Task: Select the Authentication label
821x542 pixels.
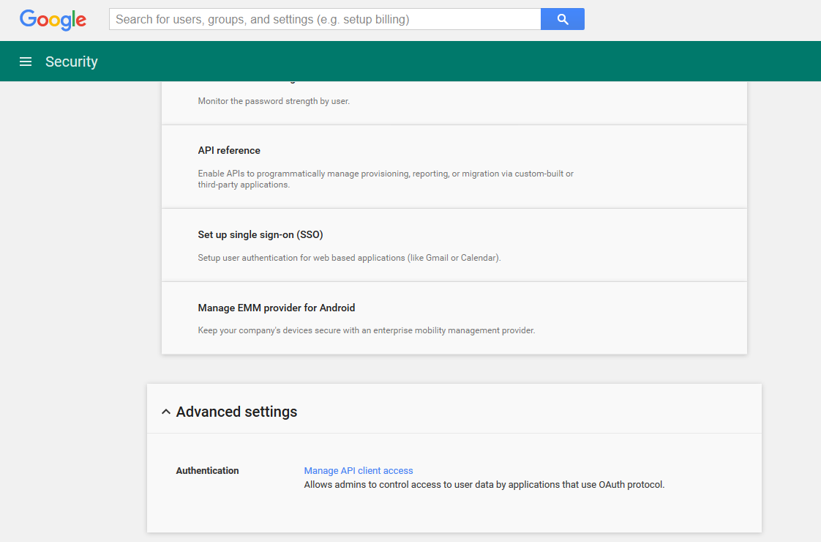Action: point(207,471)
